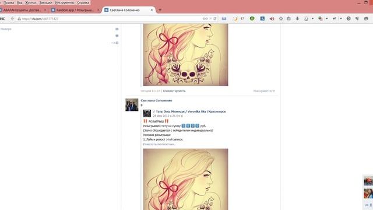Image resolution: width=373 pixels, height=210 pixels.
Task: Click the globe translate extension icon
Action: [321, 19]
